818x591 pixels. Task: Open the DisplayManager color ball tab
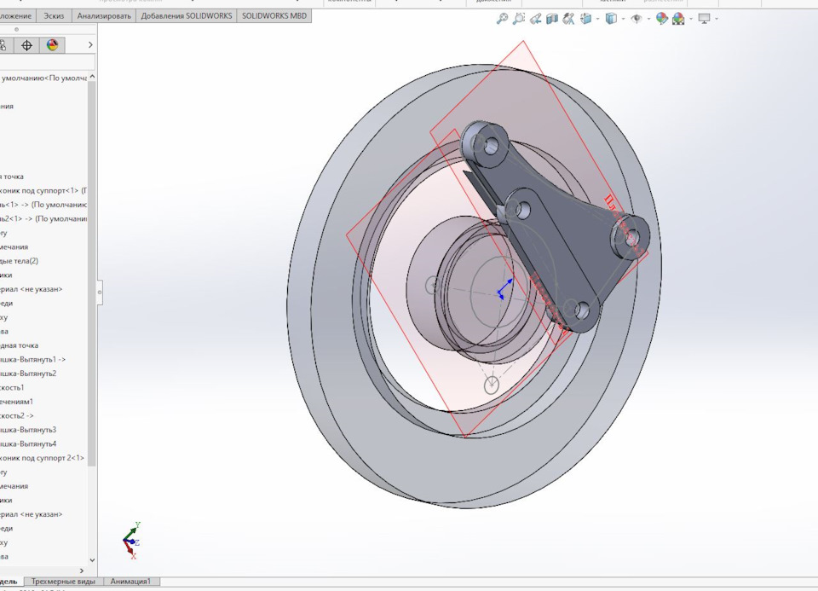[52, 45]
